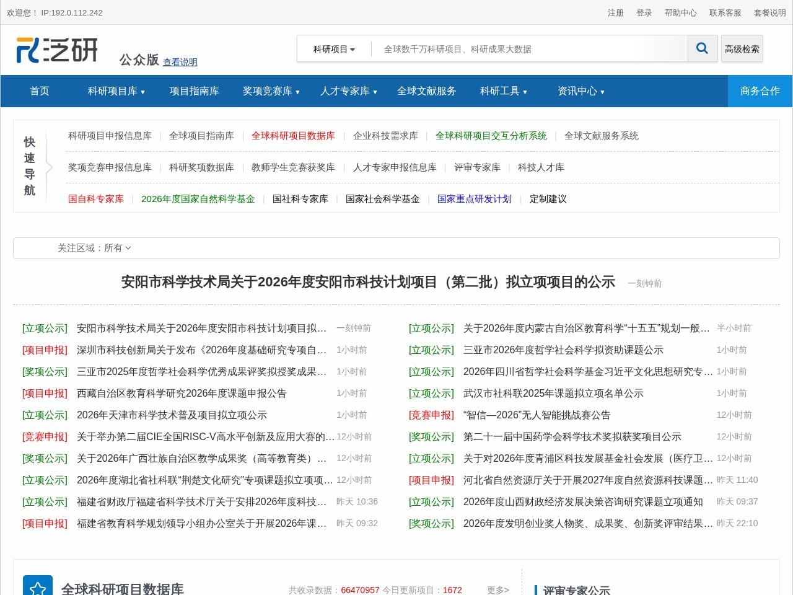Open 帮助中心 in the top bar

coord(681,12)
